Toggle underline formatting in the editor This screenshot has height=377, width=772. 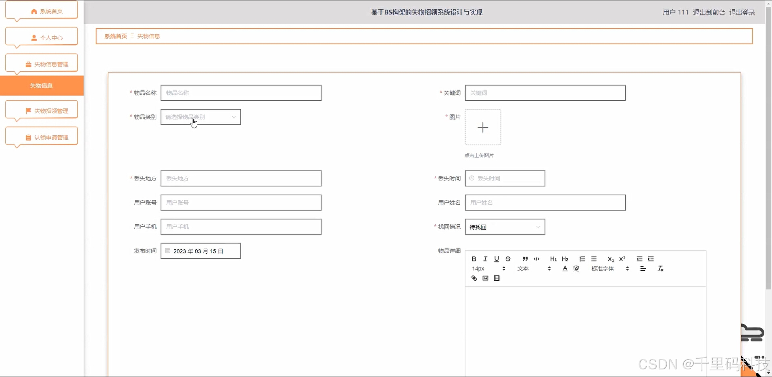click(x=497, y=259)
